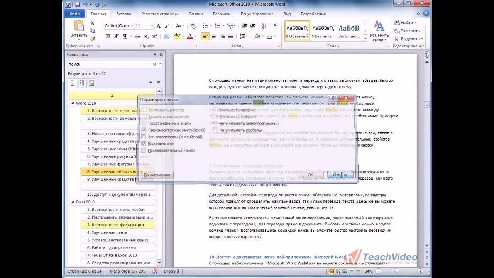The width and height of the screenshot is (494, 278).
Task: Click the Format Painter brush icon
Action: [x=92, y=38]
